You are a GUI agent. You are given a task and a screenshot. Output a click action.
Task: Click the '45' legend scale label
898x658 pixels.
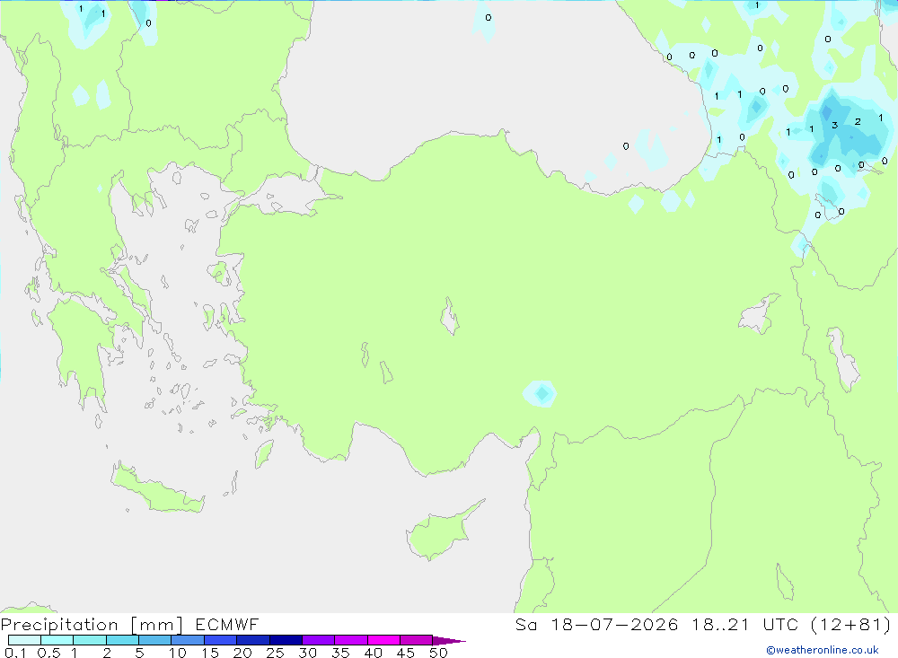pyautogui.click(x=406, y=653)
